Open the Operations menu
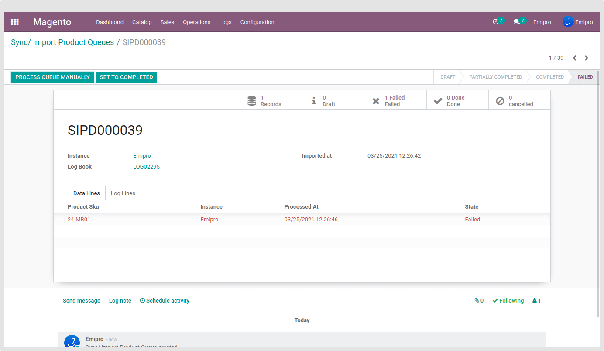The width and height of the screenshot is (604, 351). tap(196, 22)
